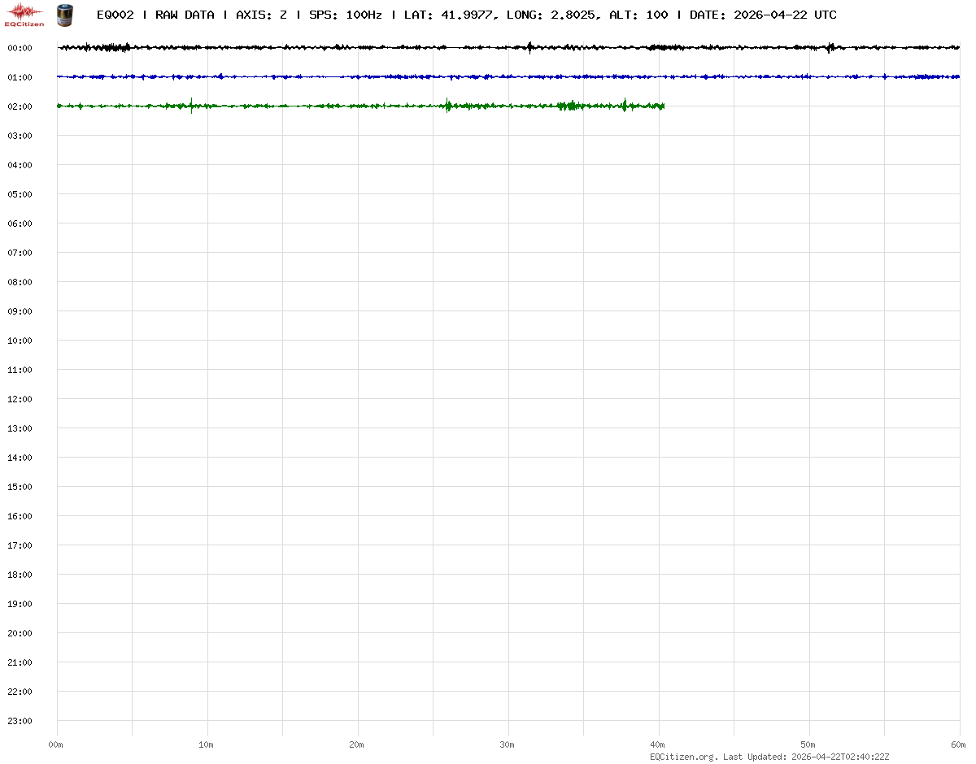Viewport: 976px width, 764px height.
Task: Click the end of the green 02:00 trace
Action: click(663, 106)
